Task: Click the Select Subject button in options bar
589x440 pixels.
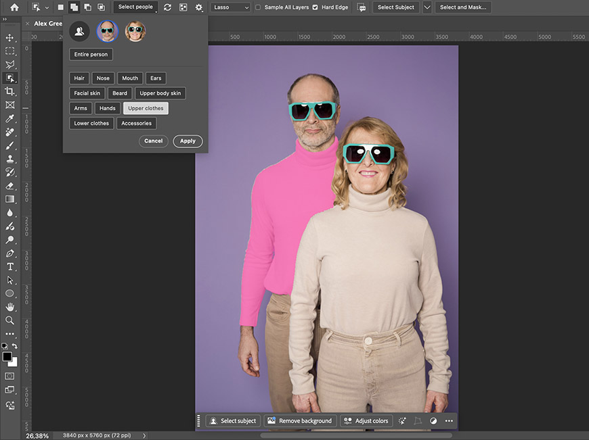Action: [395, 7]
